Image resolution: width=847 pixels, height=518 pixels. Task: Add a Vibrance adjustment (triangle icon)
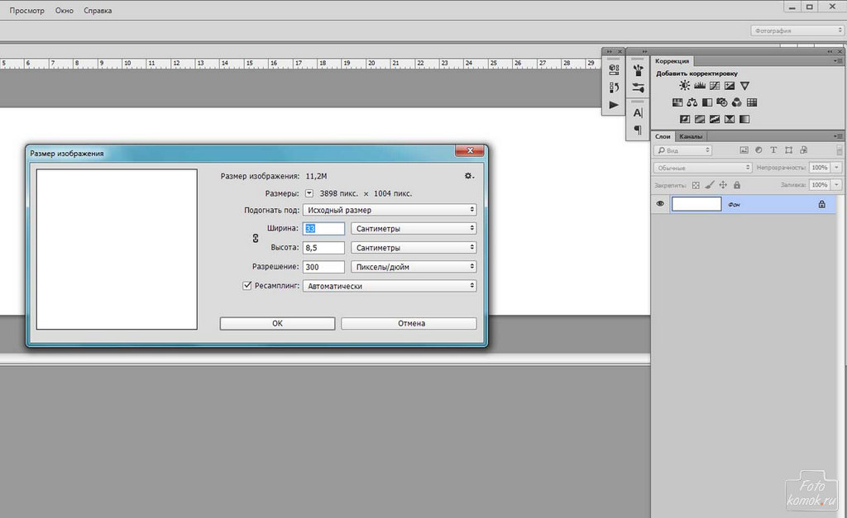745,85
